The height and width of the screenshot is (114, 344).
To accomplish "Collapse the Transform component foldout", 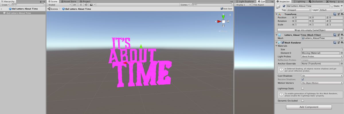I will [276, 14].
